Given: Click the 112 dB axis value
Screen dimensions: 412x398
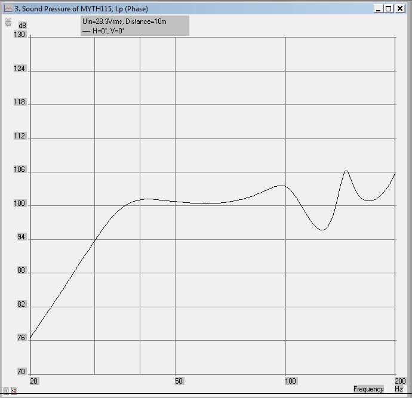Looking at the screenshot, I should click(x=19, y=135).
